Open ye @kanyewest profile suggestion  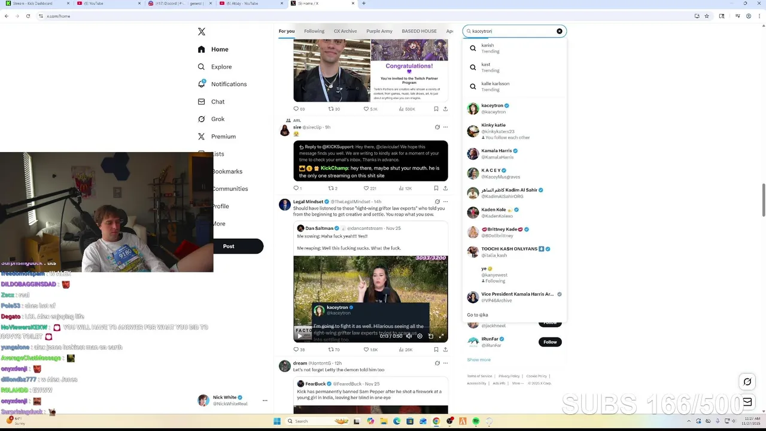coord(514,274)
